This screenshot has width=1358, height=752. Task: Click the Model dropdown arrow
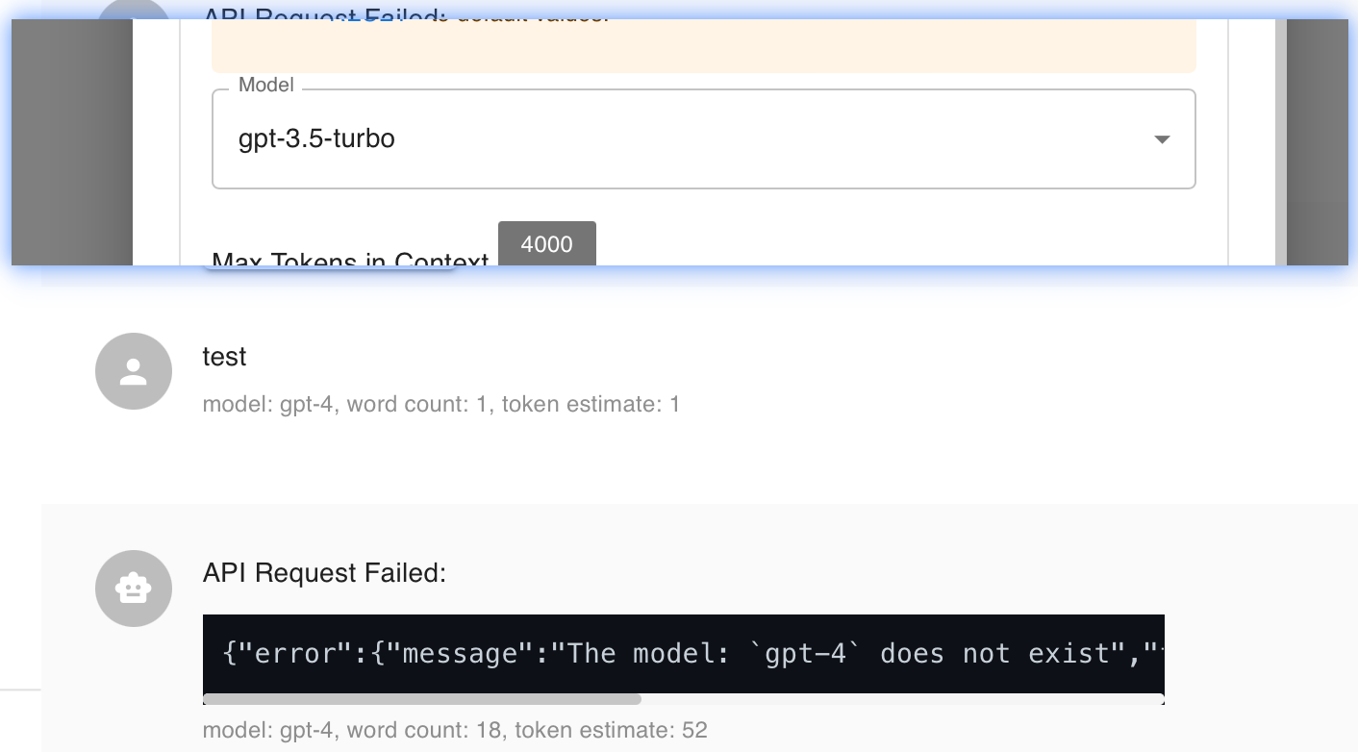tap(1162, 139)
